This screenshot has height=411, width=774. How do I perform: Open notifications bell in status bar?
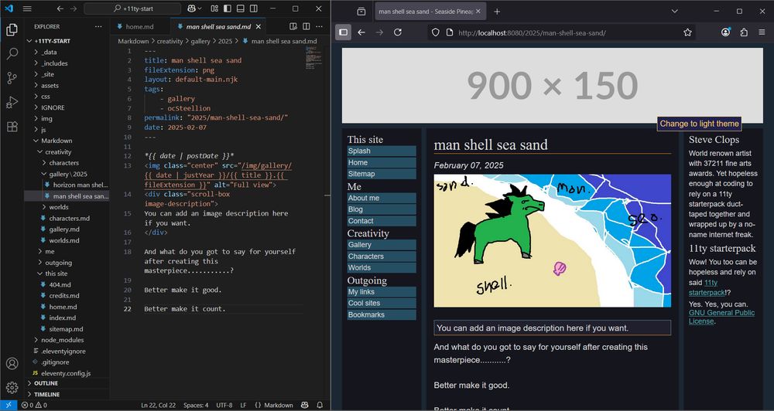(x=320, y=405)
